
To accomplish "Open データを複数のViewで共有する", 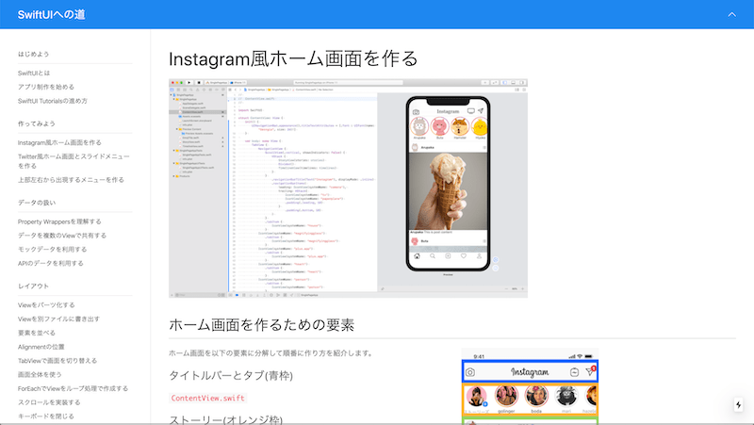I will [x=62, y=236].
